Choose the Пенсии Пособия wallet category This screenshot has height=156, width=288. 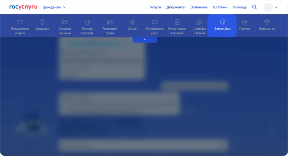click(87, 27)
